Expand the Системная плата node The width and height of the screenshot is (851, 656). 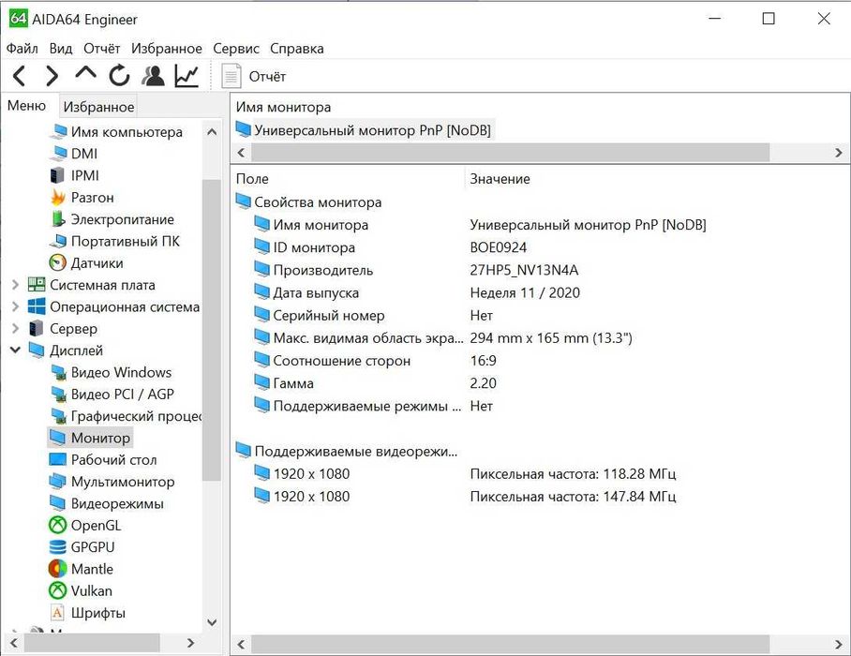[x=15, y=284]
